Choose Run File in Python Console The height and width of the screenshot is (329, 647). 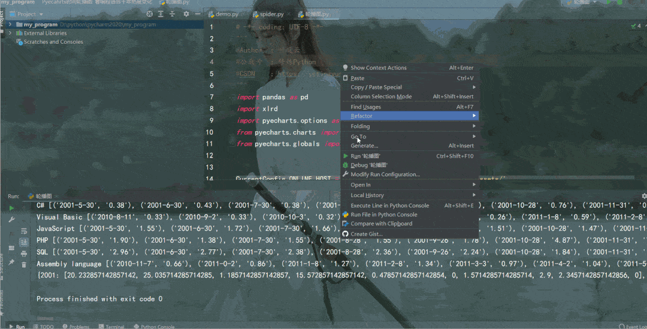[x=383, y=215]
